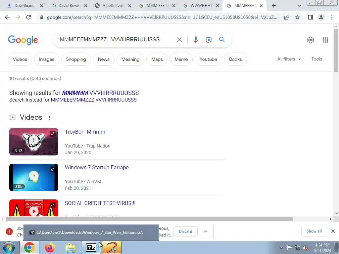This screenshot has height=254, width=339.
Task: Open the Google apps grid
Action: pyautogui.click(x=326, y=40)
